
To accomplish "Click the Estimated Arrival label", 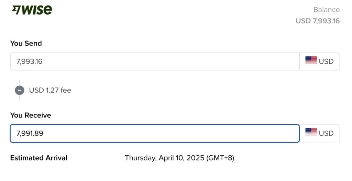I will (x=39, y=158).
